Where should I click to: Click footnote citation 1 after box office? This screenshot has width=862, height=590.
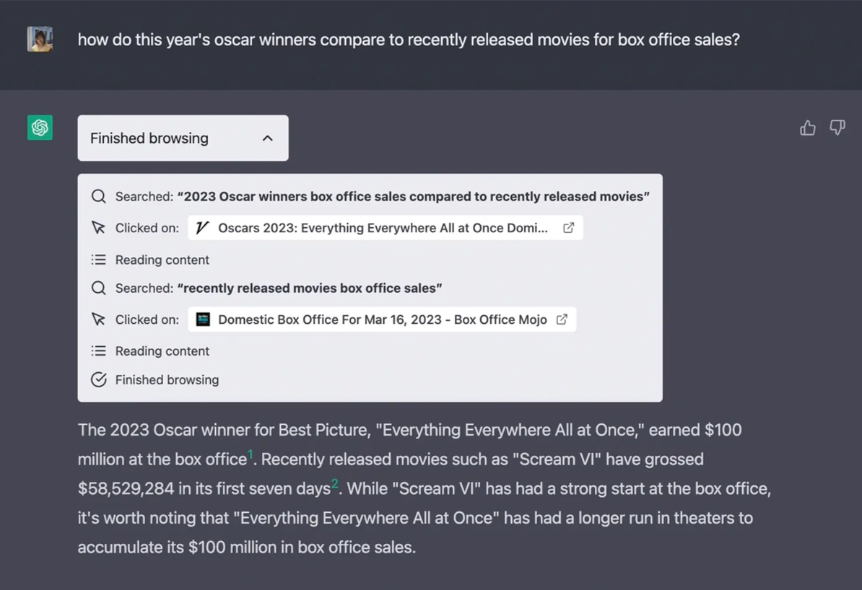(x=250, y=453)
